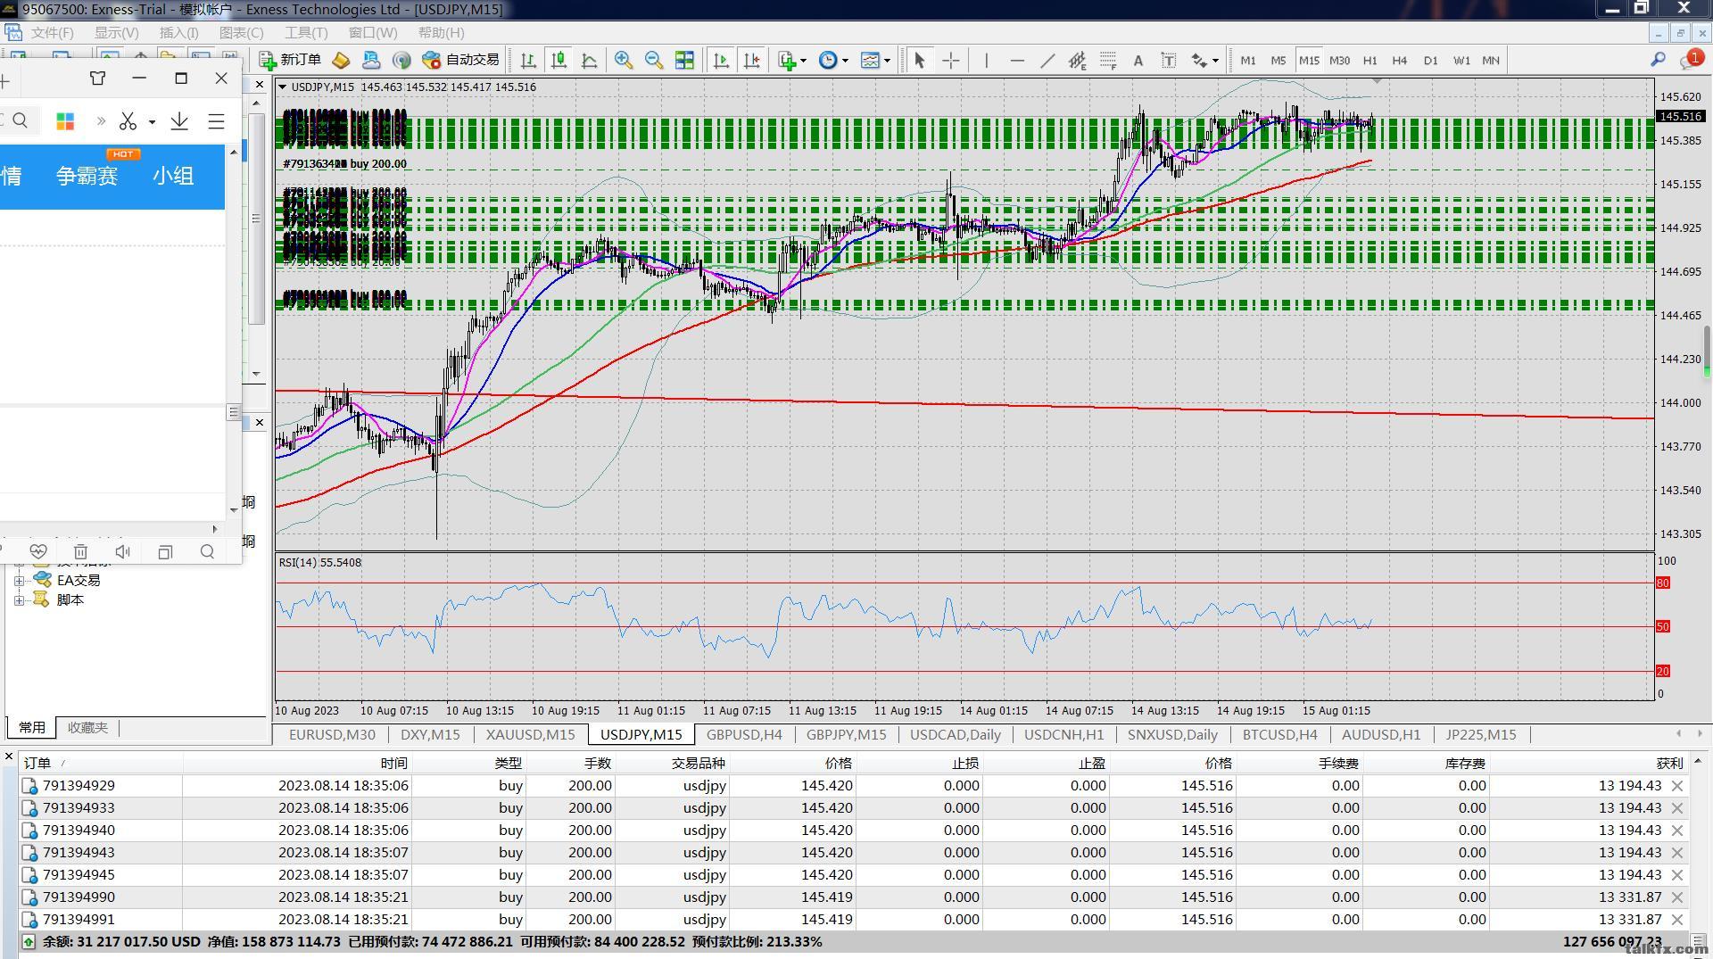Open browser hamburger menu
Screen dimensions: 1713x959
pyautogui.click(x=216, y=121)
